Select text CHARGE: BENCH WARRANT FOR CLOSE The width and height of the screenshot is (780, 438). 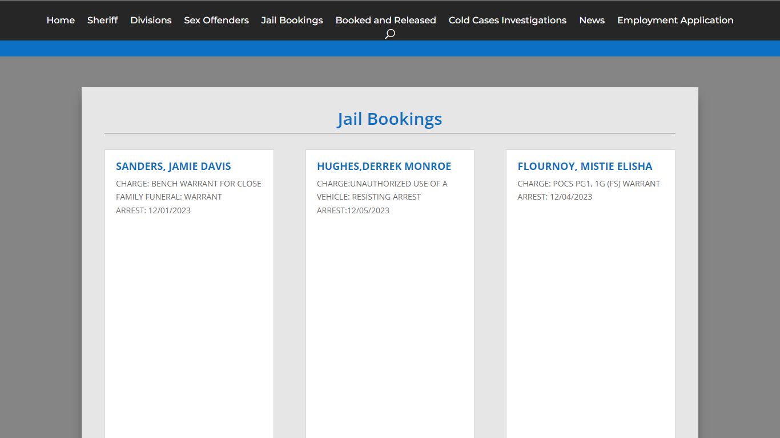(188, 184)
